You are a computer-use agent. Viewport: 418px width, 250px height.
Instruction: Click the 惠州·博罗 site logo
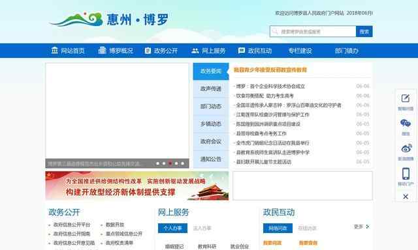click(x=109, y=19)
